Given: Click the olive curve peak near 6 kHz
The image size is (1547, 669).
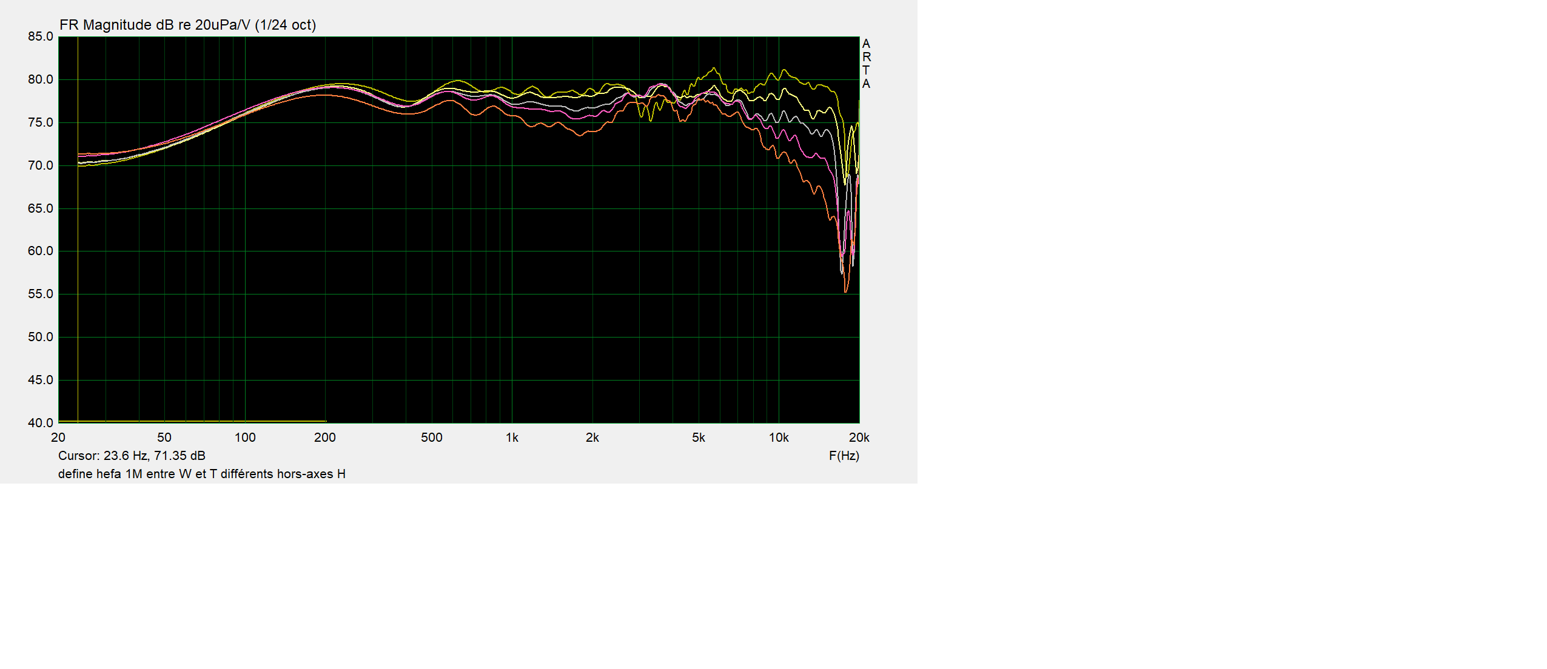Looking at the screenshot, I should [714, 68].
